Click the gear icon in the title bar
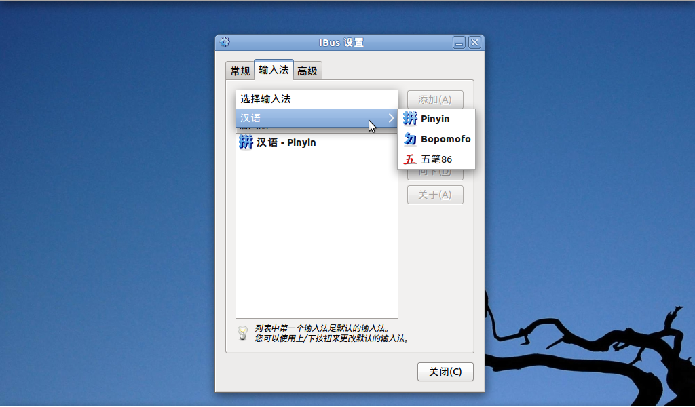The height and width of the screenshot is (407, 695). coord(225,42)
